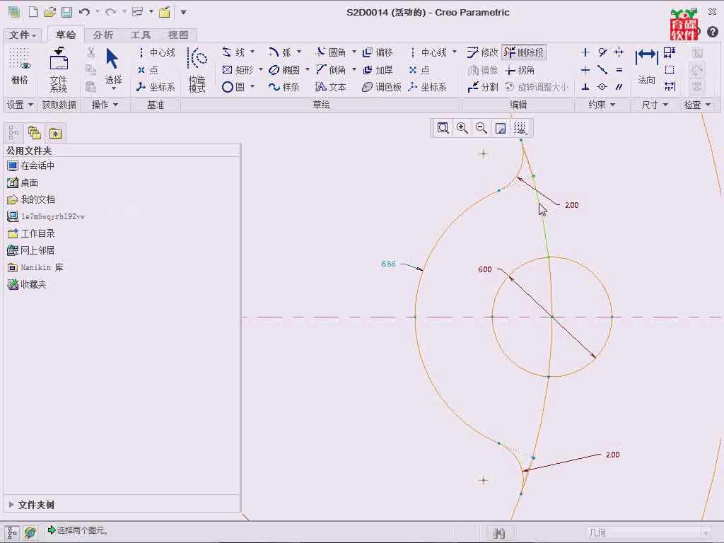Apply the parallel constraint icon
The height and width of the screenshot is (543, 724).
tap(619, 87)
